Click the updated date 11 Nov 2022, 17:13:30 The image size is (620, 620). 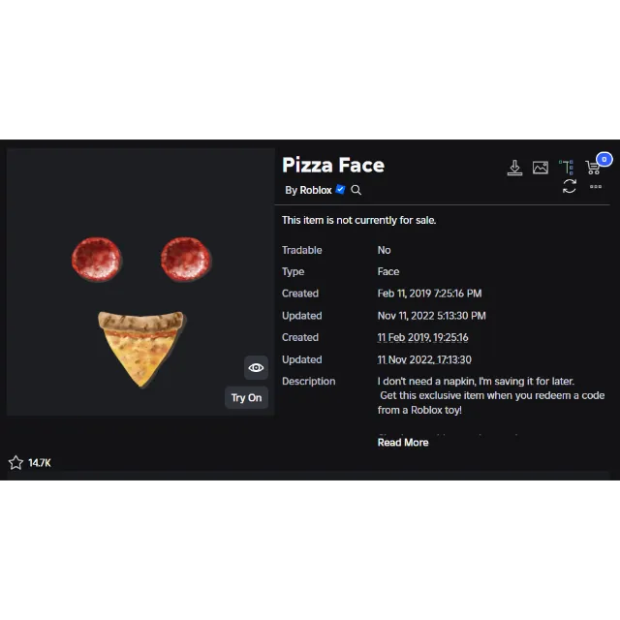tap(424, 359)
